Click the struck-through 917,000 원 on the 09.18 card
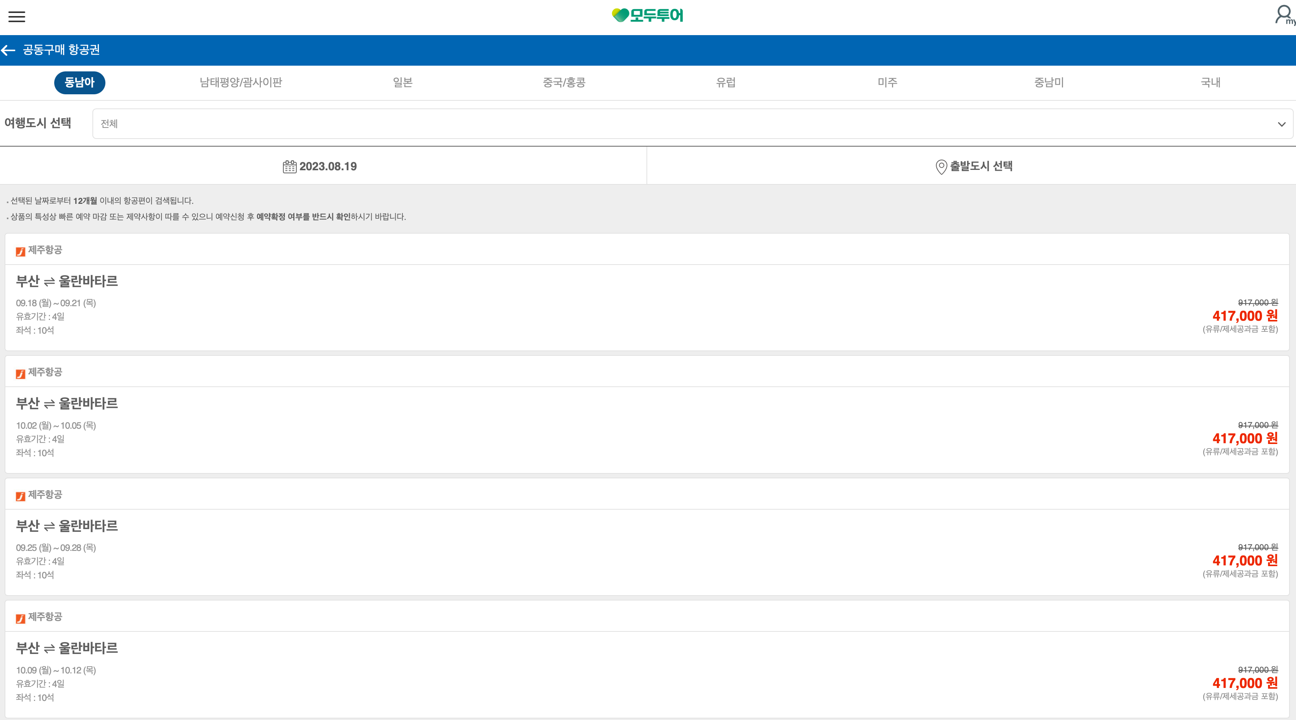 [1258, 302]
